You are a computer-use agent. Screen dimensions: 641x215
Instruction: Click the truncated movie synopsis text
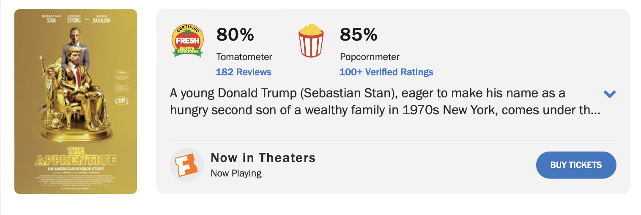coord(385,102)
